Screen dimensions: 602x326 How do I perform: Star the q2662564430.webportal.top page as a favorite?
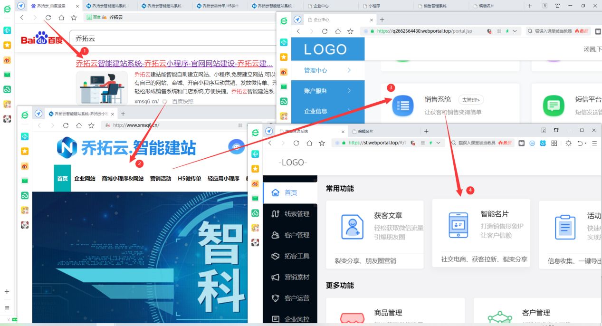(350, 31)
